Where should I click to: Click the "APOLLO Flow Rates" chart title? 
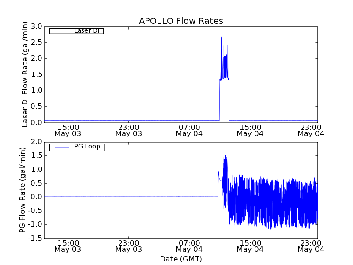click(181, 21)
